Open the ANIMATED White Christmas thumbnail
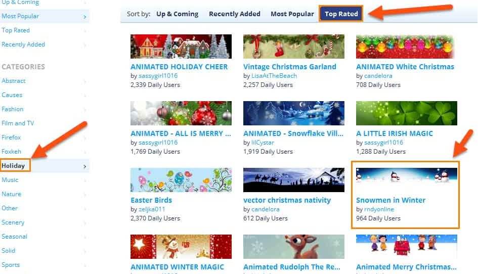The height and width of the screenshot is (274, 478). tap(406, 47)
